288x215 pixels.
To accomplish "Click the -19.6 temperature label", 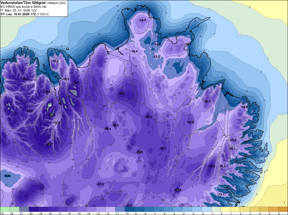I will coord(75,83).
